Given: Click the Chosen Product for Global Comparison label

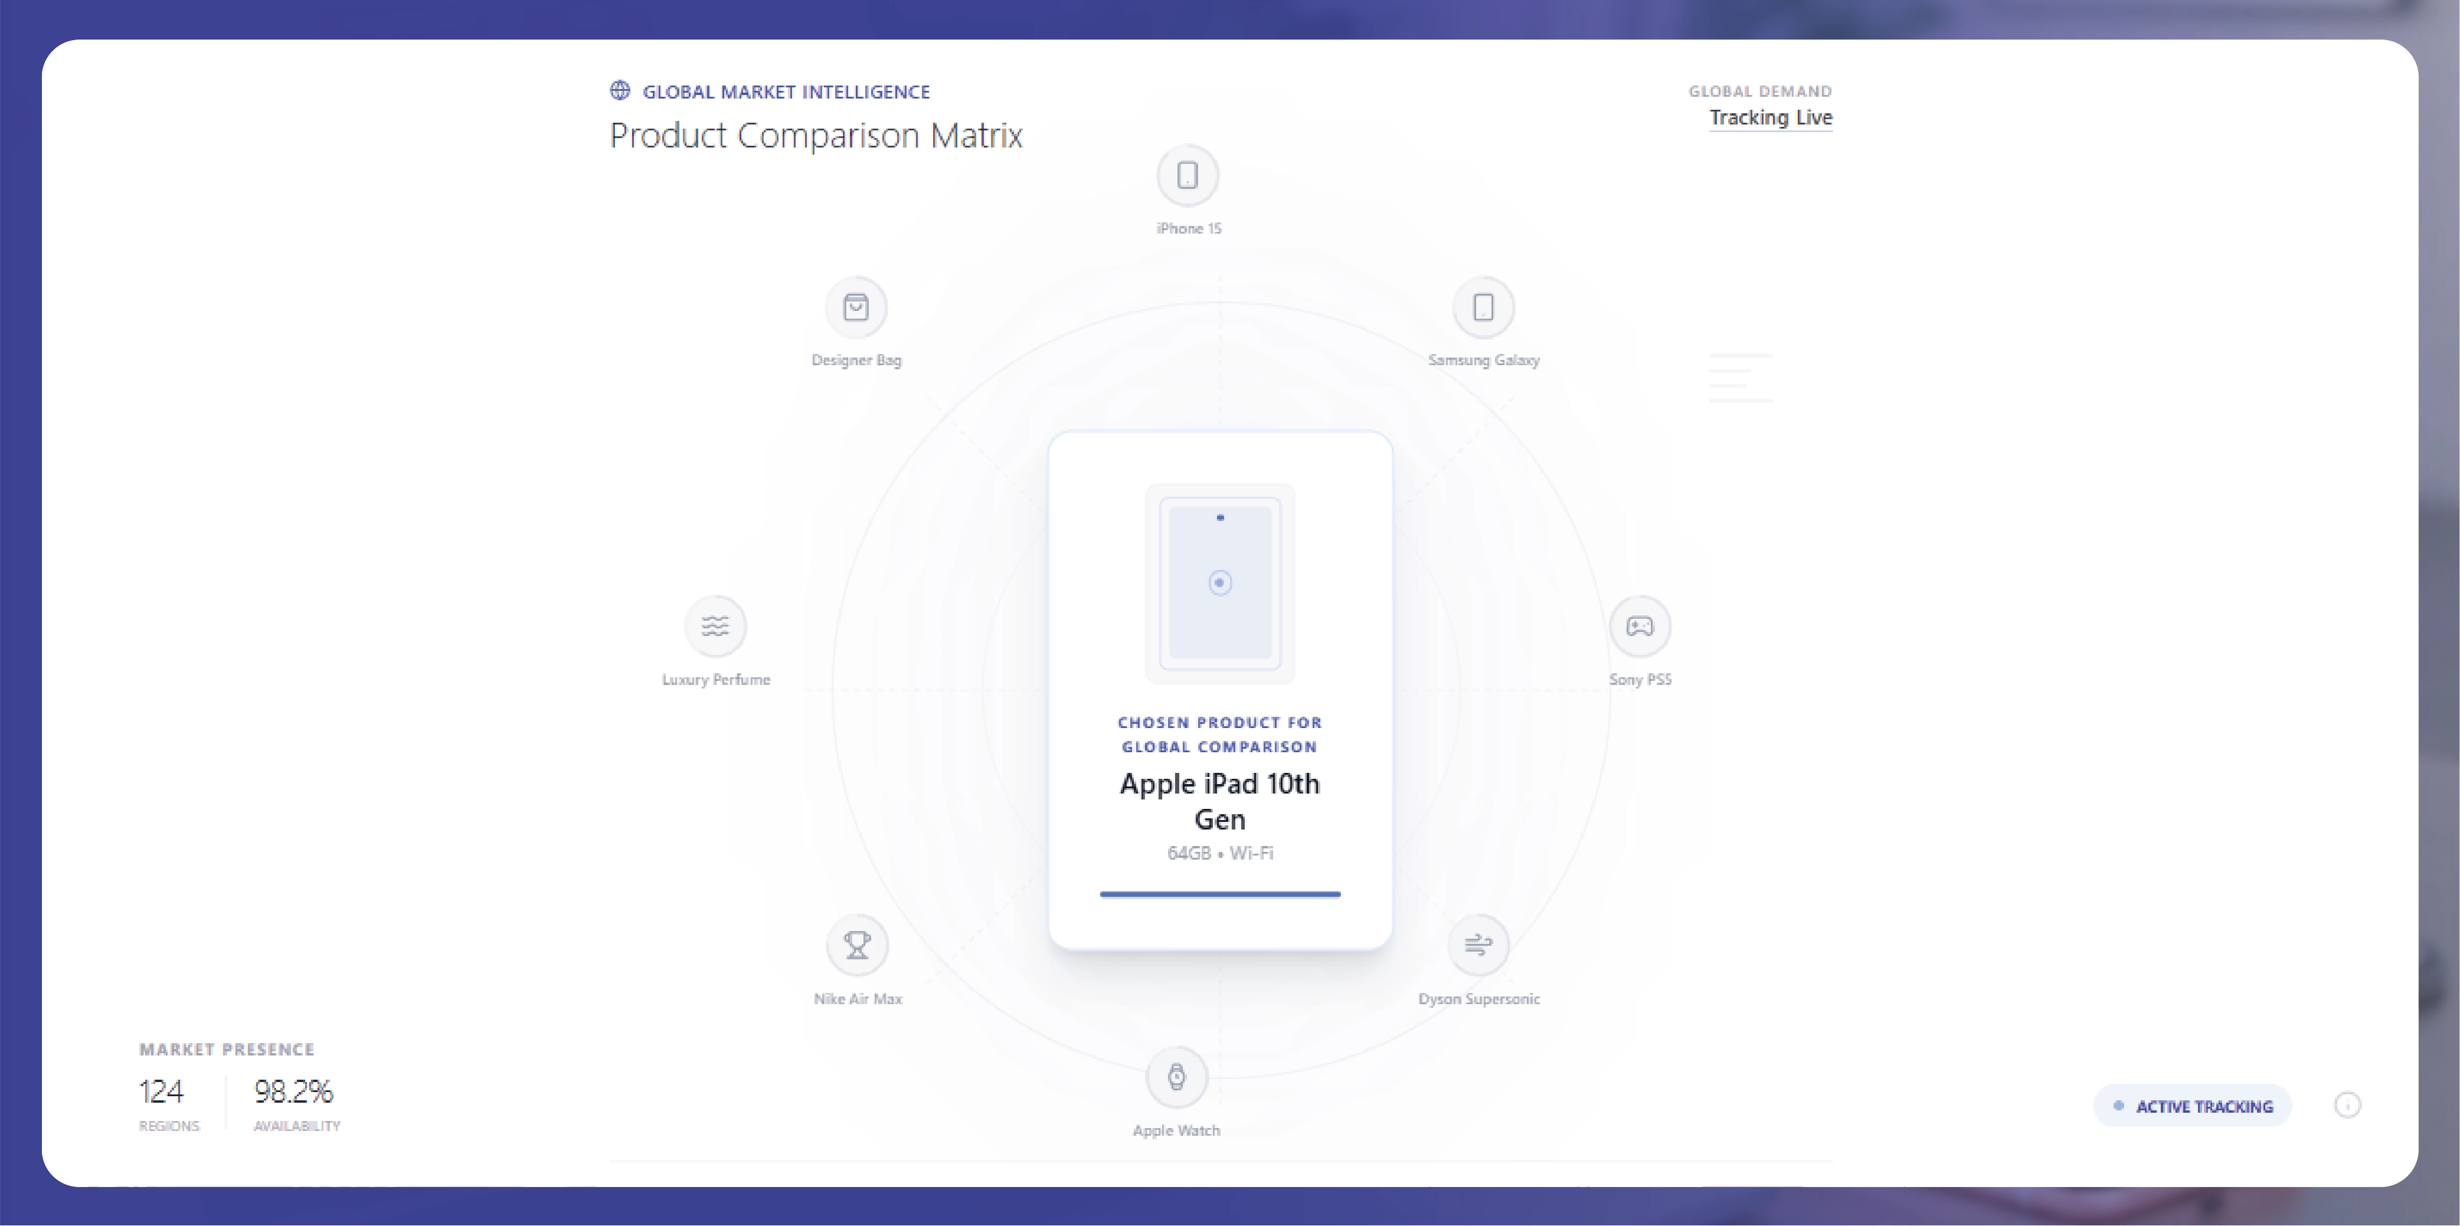Looking at the screenshot, I should point(1219,735).
